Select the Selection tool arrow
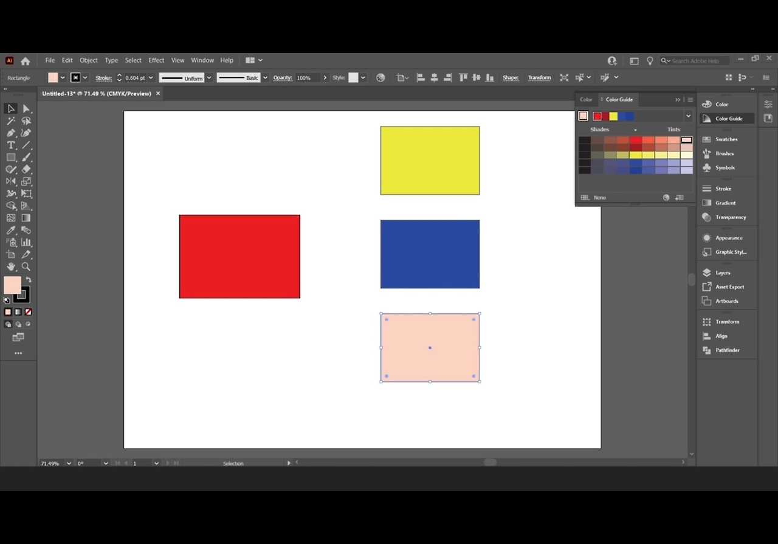 click(11, 109)
